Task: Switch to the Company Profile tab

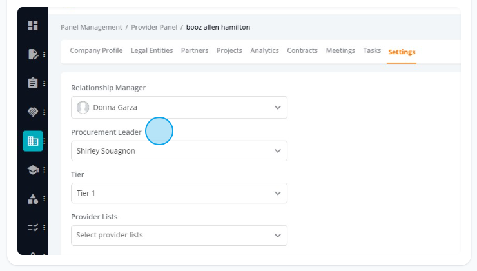Action: pos(96,50)
